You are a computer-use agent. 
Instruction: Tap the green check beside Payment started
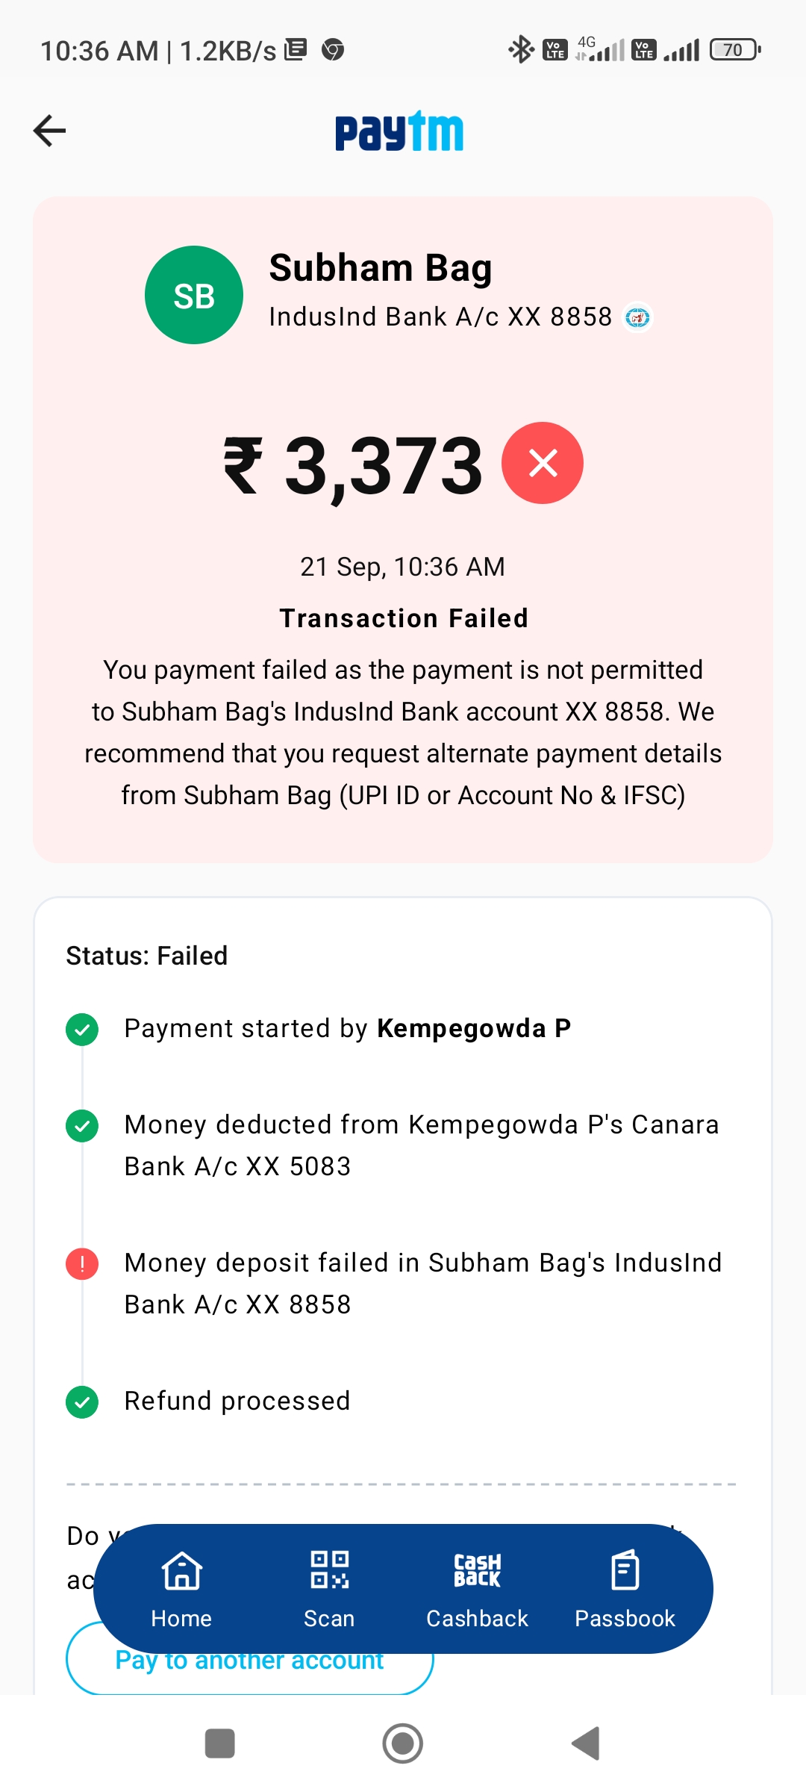point(82,1030)
